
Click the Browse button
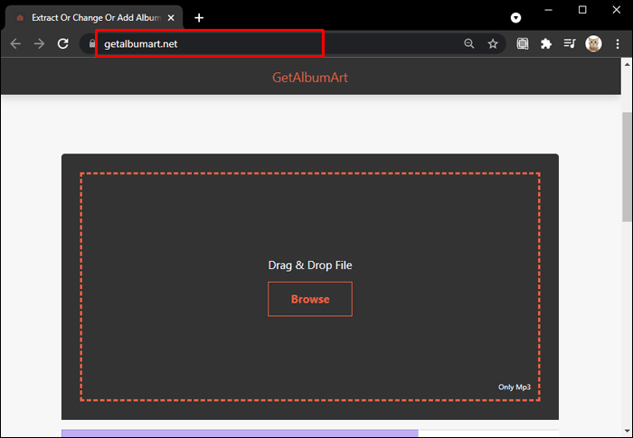(x=310, y=299)
